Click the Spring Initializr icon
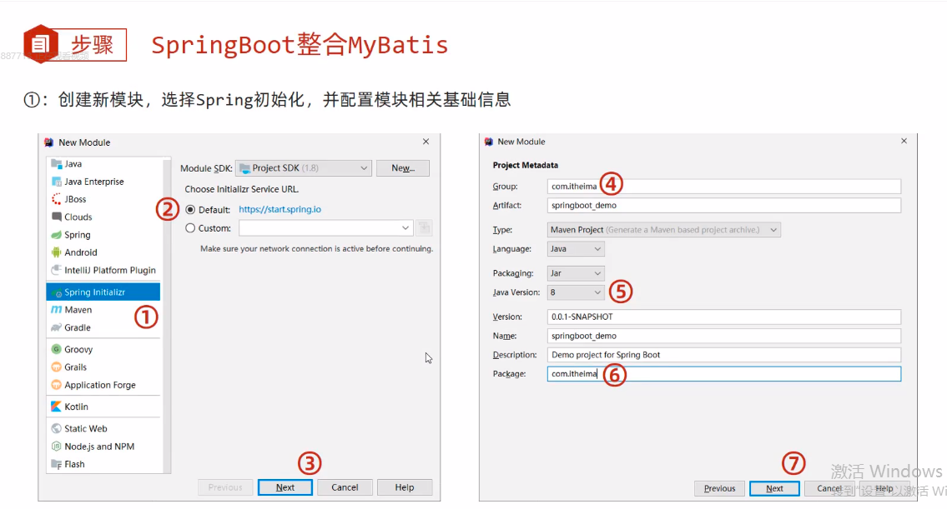 coord(57,292)
